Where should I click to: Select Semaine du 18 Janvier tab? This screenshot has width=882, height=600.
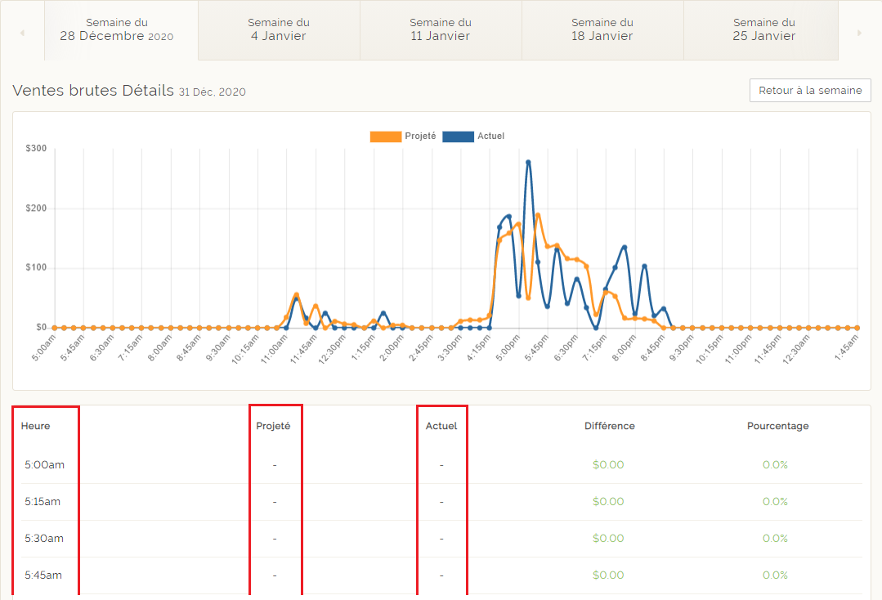pyautogui.click(x=602, y=29)
